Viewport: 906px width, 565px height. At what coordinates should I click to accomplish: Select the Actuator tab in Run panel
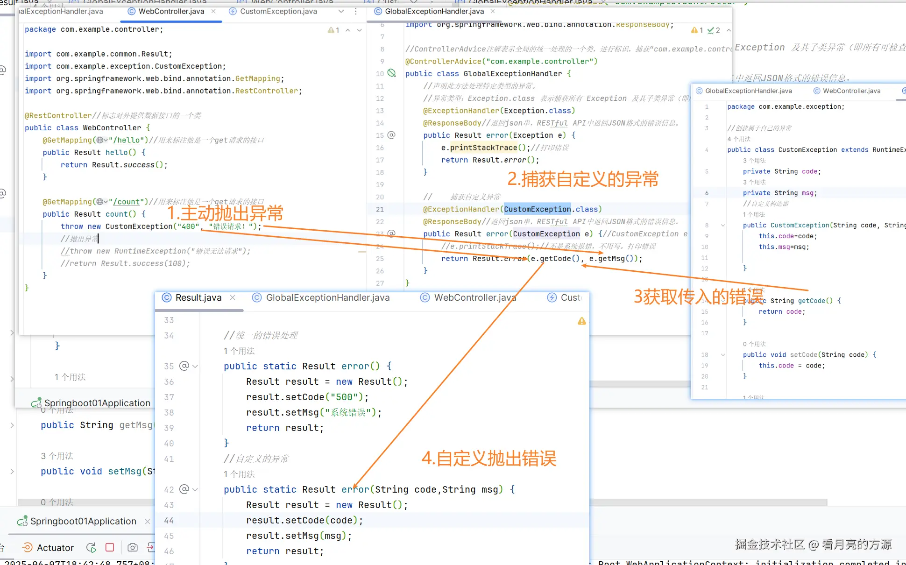[55, 548]
